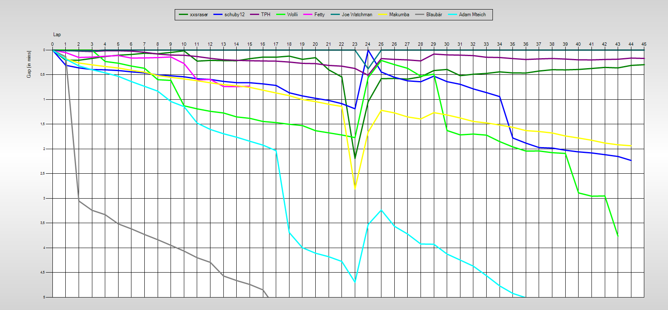Screen dimensions: 668x310
Task: Click the Joe Watchman legend entry
Action: [x=351, y=15]
